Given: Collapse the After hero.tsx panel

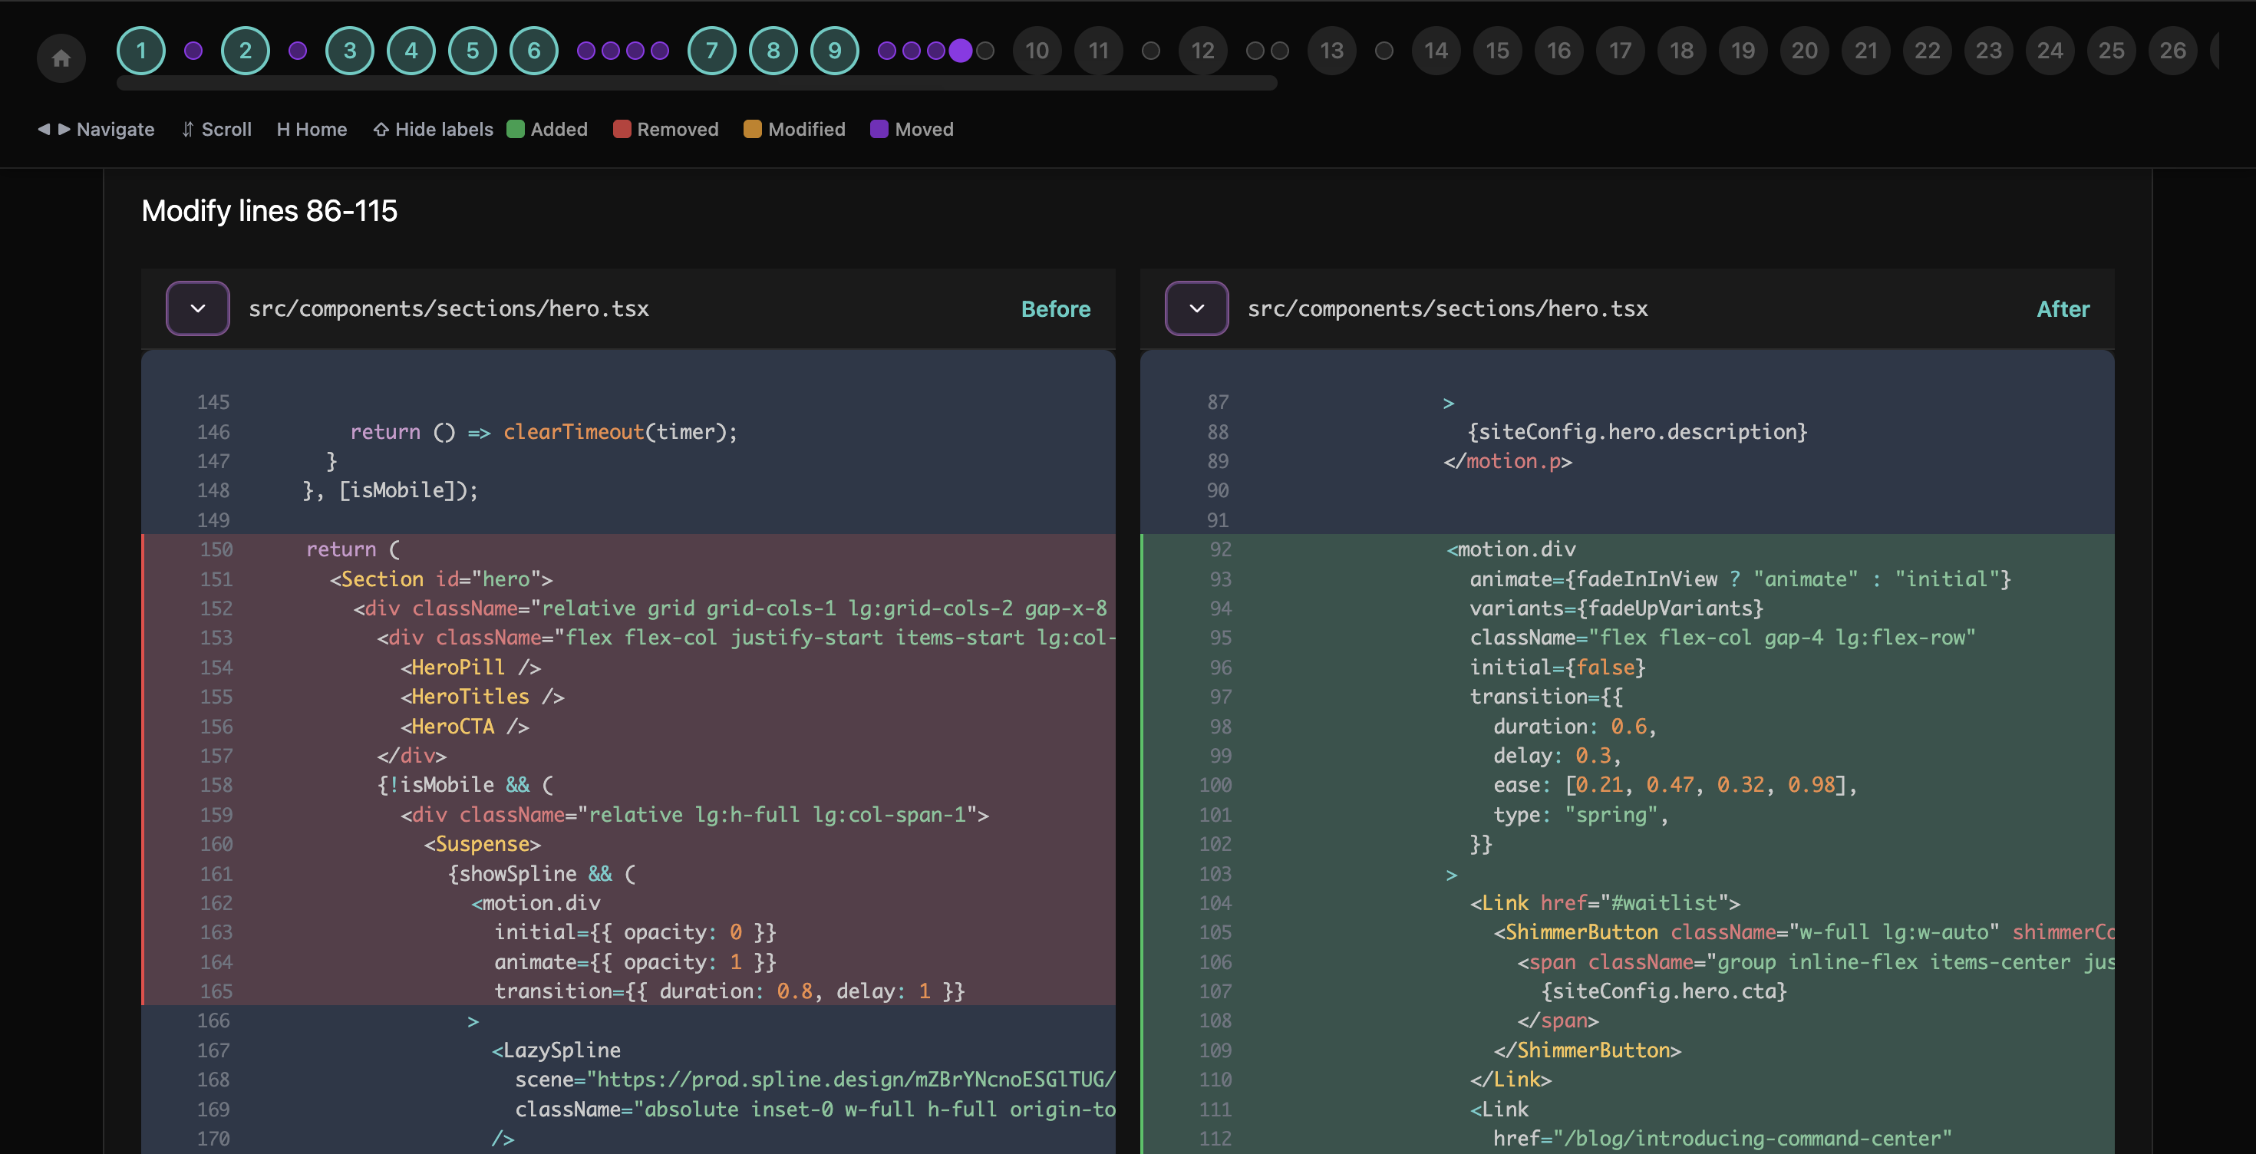Looking at the screenshot, I should [1196, 308].
